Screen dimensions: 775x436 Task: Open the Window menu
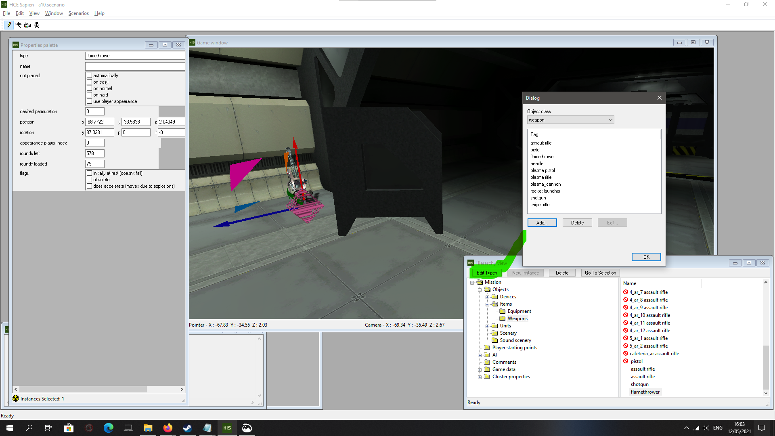tap(54, 13)
